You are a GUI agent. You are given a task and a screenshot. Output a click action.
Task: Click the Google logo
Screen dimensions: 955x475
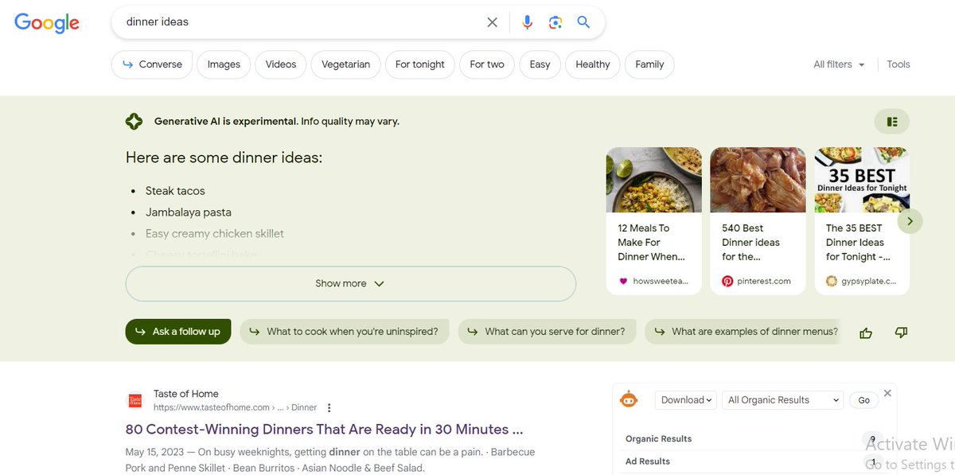[47, 23]
